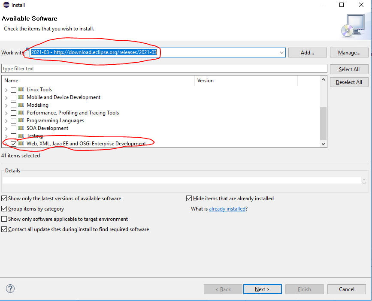Image resolution: width=372 pixels, height=301 pixels.
Task: Check the Mobile and Device Development checkbox
Action: (14, 97)
